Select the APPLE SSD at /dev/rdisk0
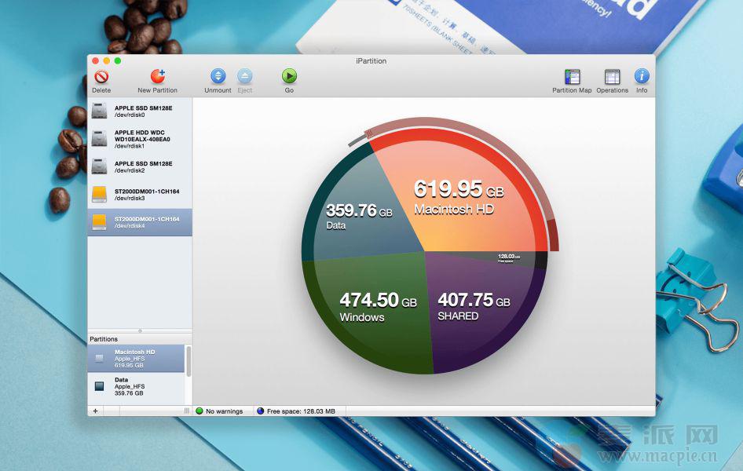743x471 pixels. tap(140, 111)
